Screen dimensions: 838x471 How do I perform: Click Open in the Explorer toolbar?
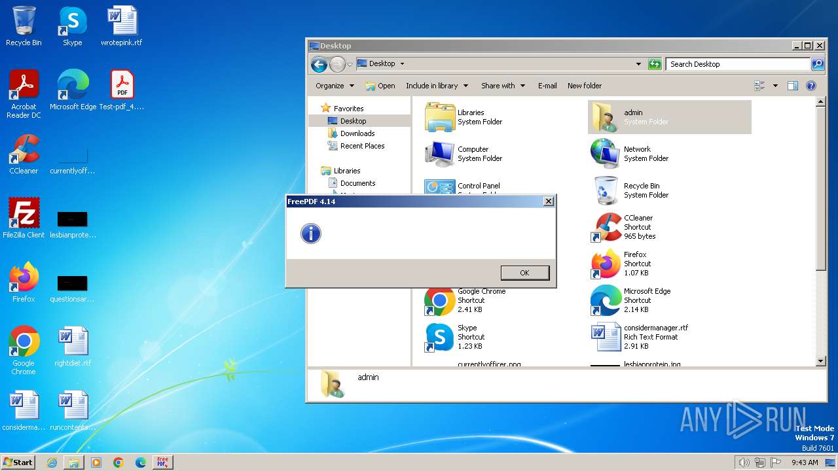pyautogui.click(x=380, y=86)
